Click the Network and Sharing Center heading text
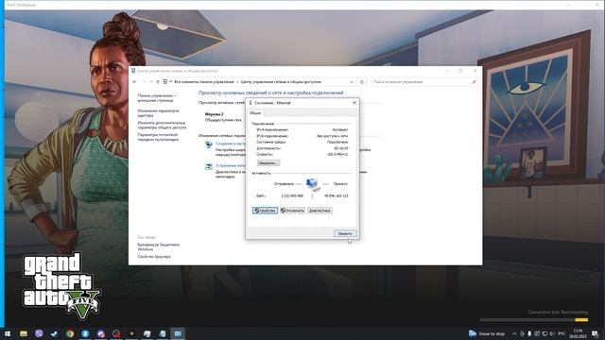 click(271, 93)
